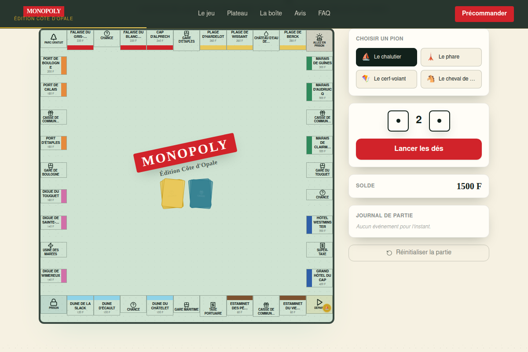
Task: Select Le cheval de... pawn
Action: point(451,79)
